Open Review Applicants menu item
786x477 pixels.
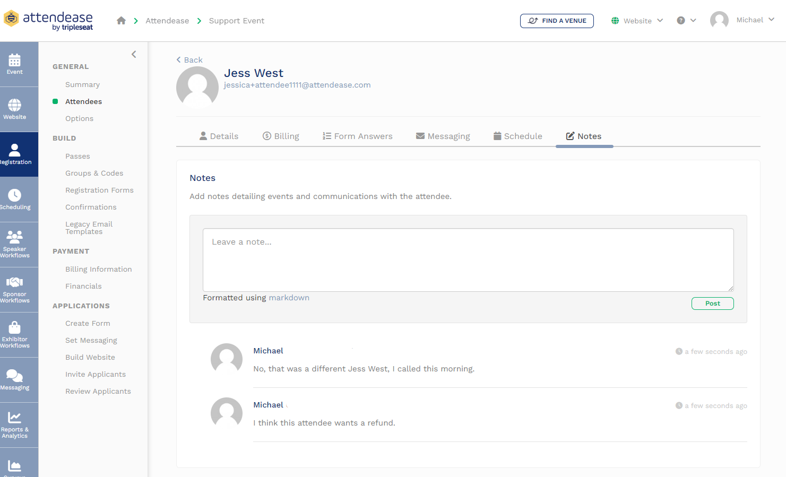tap(98, 391)
